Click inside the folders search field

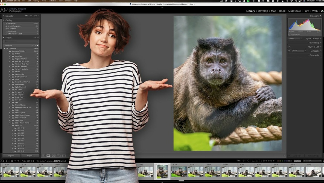[21, 41]
